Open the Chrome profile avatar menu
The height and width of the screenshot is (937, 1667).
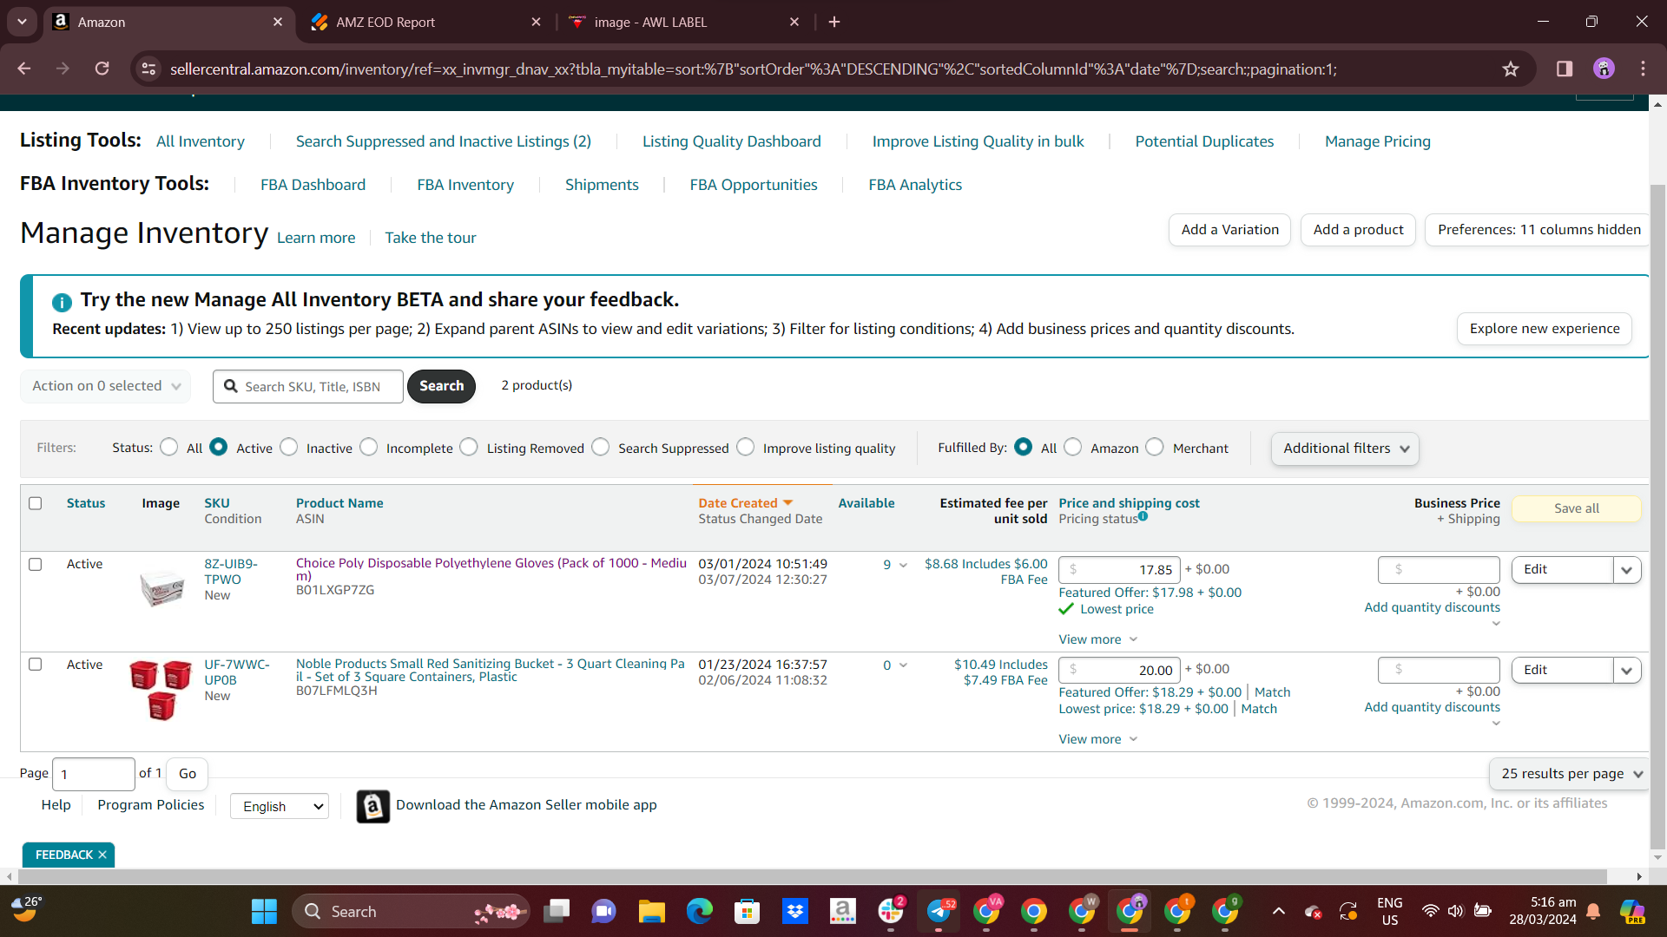[x=1604, y=69]
